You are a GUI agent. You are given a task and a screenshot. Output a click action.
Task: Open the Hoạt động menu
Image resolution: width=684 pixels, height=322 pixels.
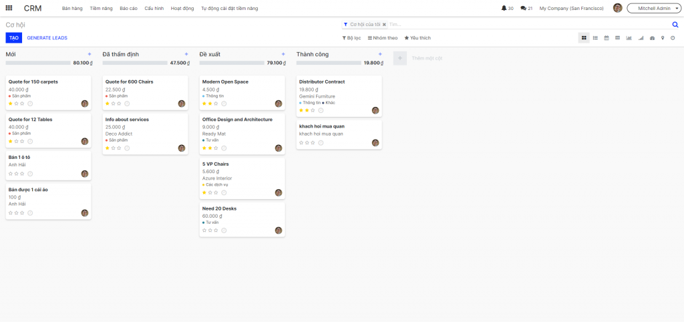pyautogui.click(x=182, y=8)
